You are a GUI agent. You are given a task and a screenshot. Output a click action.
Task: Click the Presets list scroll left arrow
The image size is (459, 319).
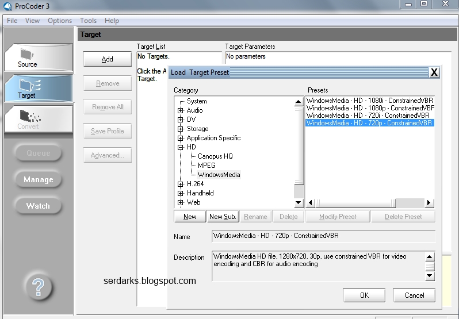[310, 203]
